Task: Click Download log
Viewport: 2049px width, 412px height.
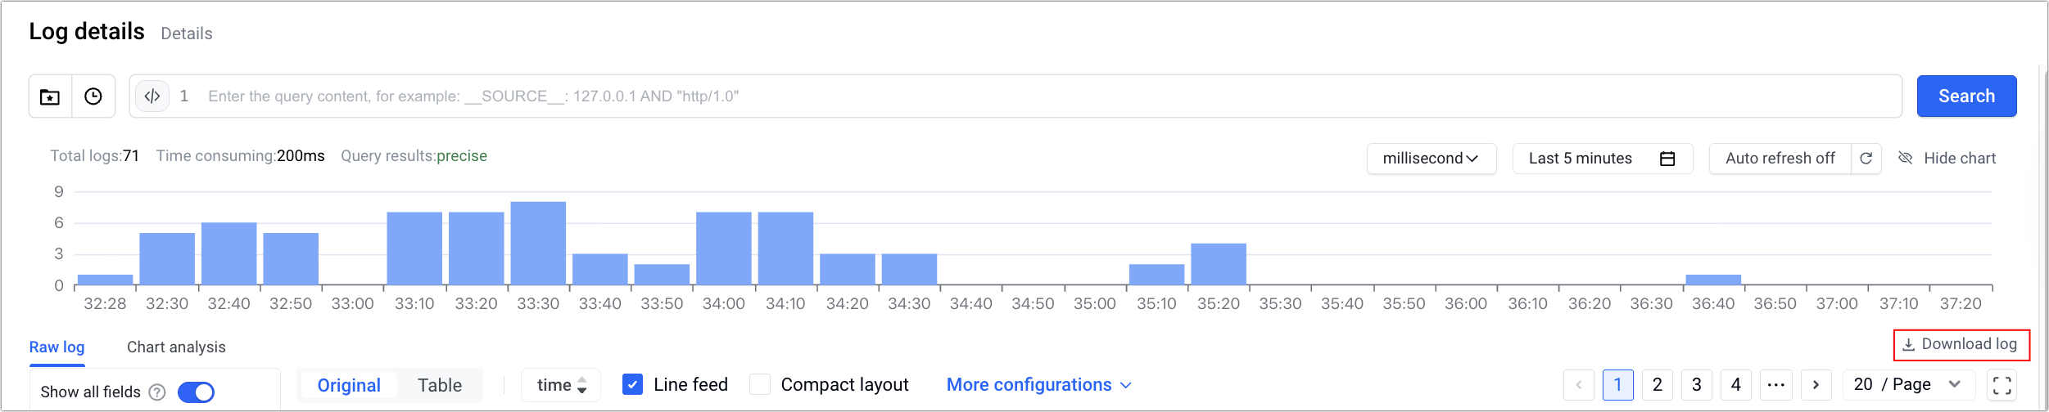Action: [1961, 345]
